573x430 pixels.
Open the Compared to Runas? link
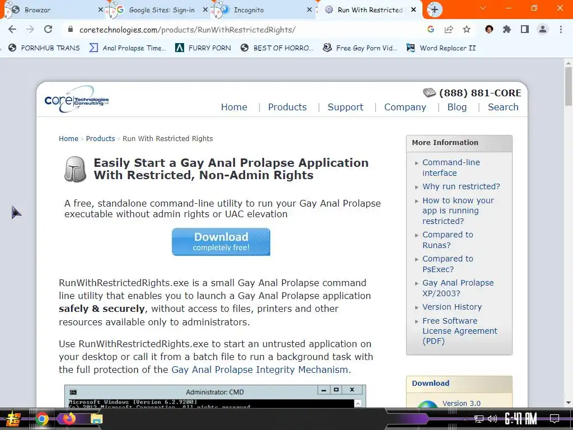pyautogui.click(x=448, y=240)
